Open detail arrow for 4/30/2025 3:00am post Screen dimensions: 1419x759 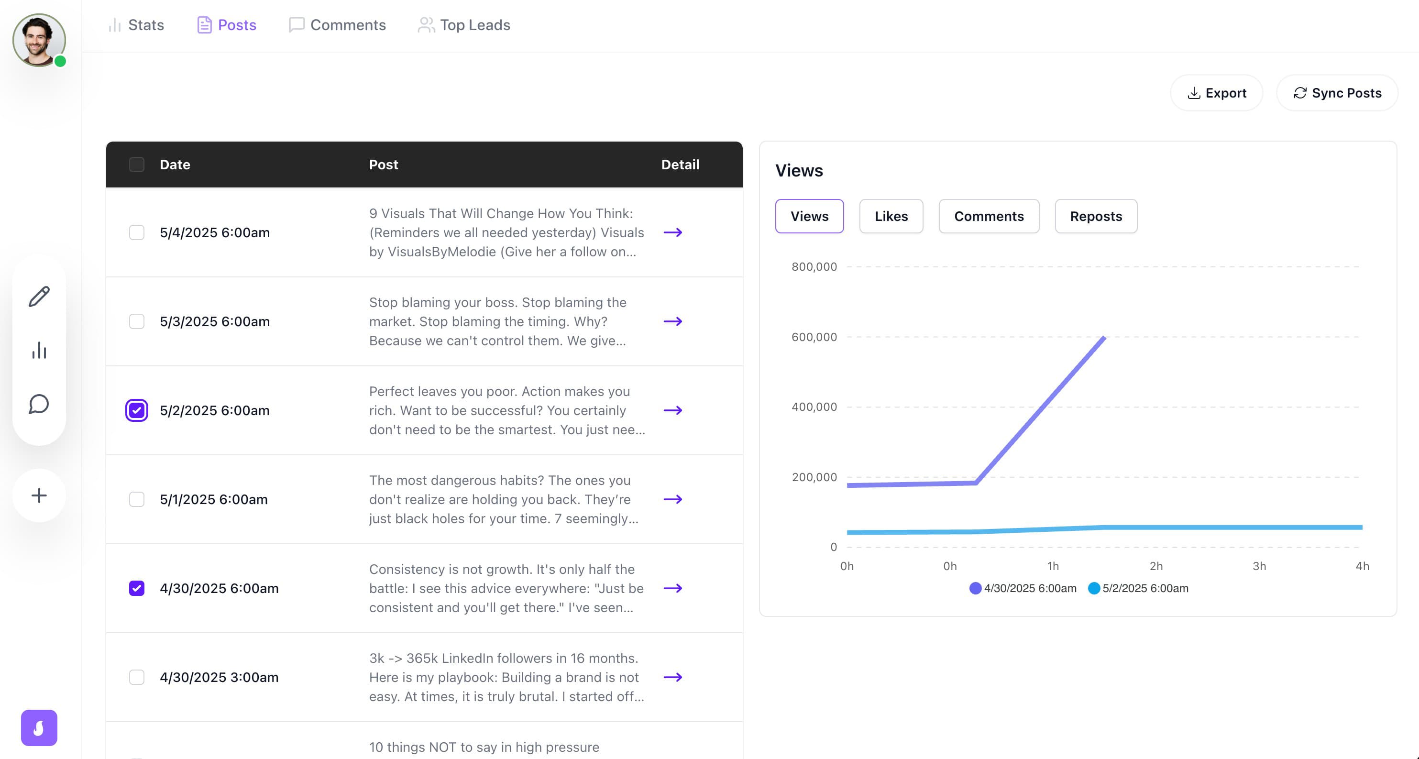coord(672,678)
